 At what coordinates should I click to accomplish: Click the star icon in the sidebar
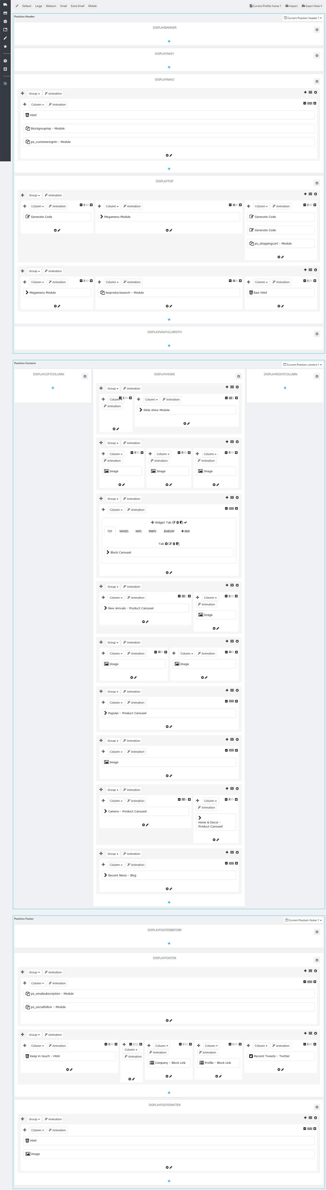pyautogui.click(x=5, y=46)
